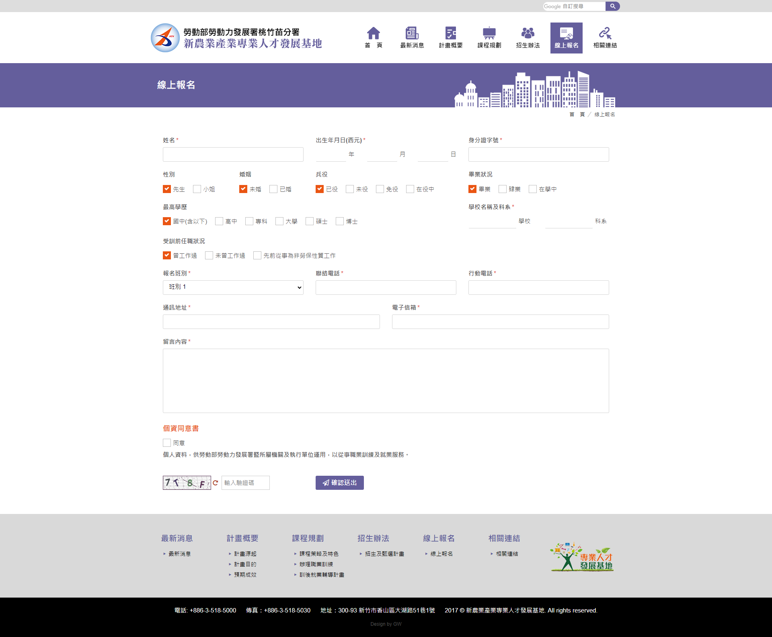
Task: Select 未役 military service option
Action: tap(350, 189)
